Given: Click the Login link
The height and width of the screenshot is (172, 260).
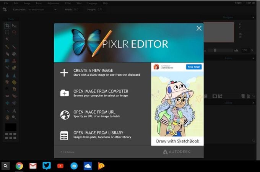Looking at the screenshot, I should pyautogui.click(x=238, y=3).
